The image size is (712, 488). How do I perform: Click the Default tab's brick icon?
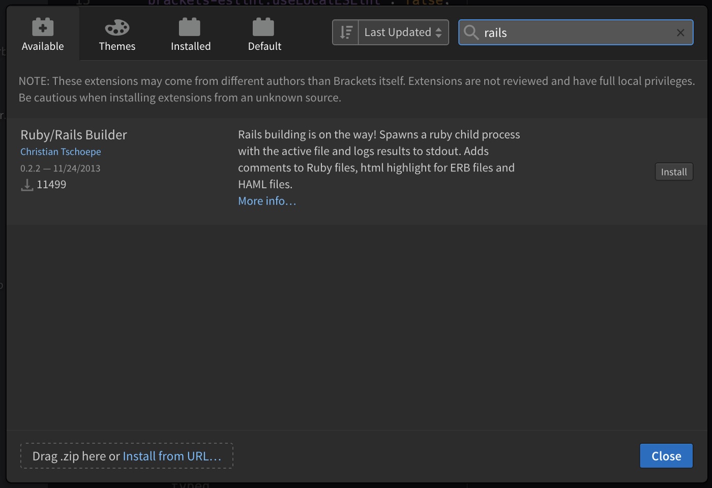[x=263, y=27]
